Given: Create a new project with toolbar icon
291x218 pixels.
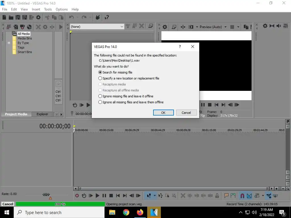Looking at the screenshot, I should click(x=4, y=17).
